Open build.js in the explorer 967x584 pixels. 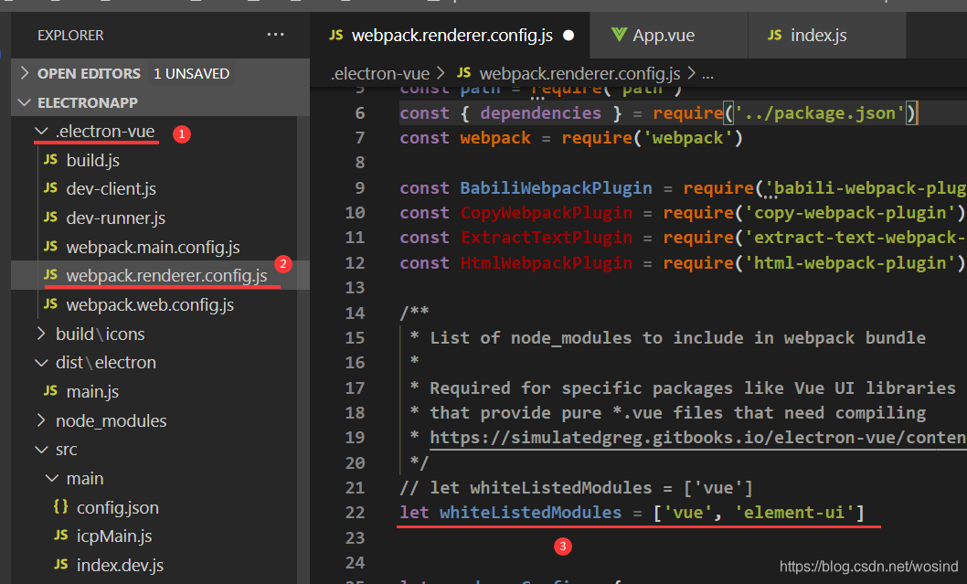(x=93, y=160)
